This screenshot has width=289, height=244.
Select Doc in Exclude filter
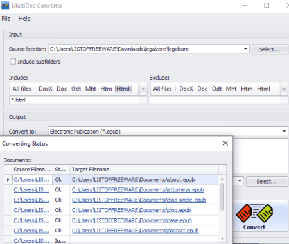point(202,89)
